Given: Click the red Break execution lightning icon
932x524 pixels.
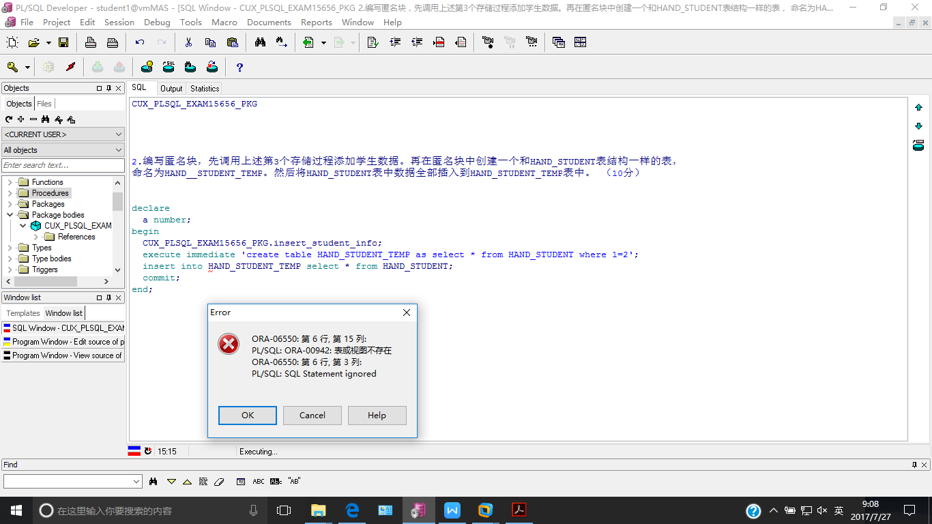Looking at the screenshot, I should [x=70, y=67].
